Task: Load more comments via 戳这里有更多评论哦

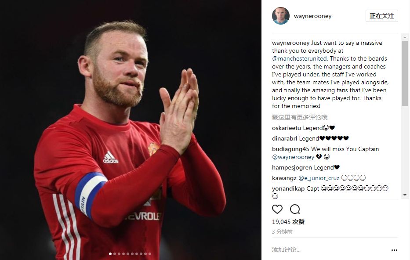Action: click(x=300, y=117)
